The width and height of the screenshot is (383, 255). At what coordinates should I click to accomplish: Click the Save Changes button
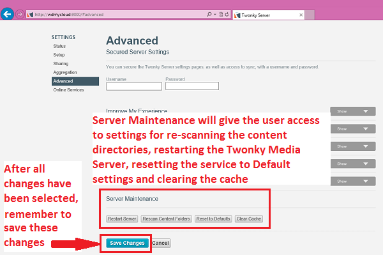tap(127, 243)
